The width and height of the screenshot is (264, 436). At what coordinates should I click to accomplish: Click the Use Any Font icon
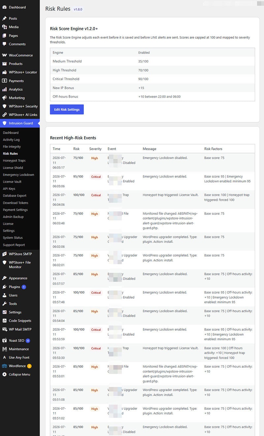click(4, 357)
